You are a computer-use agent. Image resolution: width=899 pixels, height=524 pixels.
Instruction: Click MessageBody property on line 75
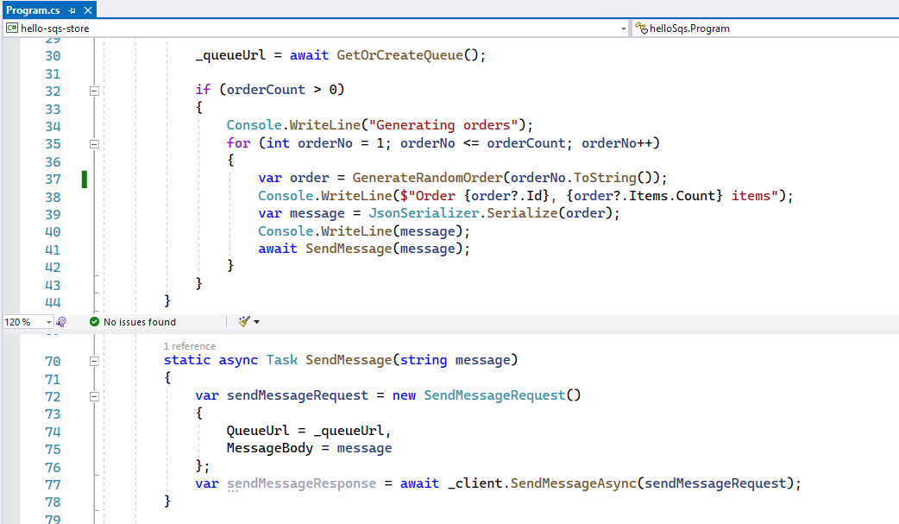[269, 448]
